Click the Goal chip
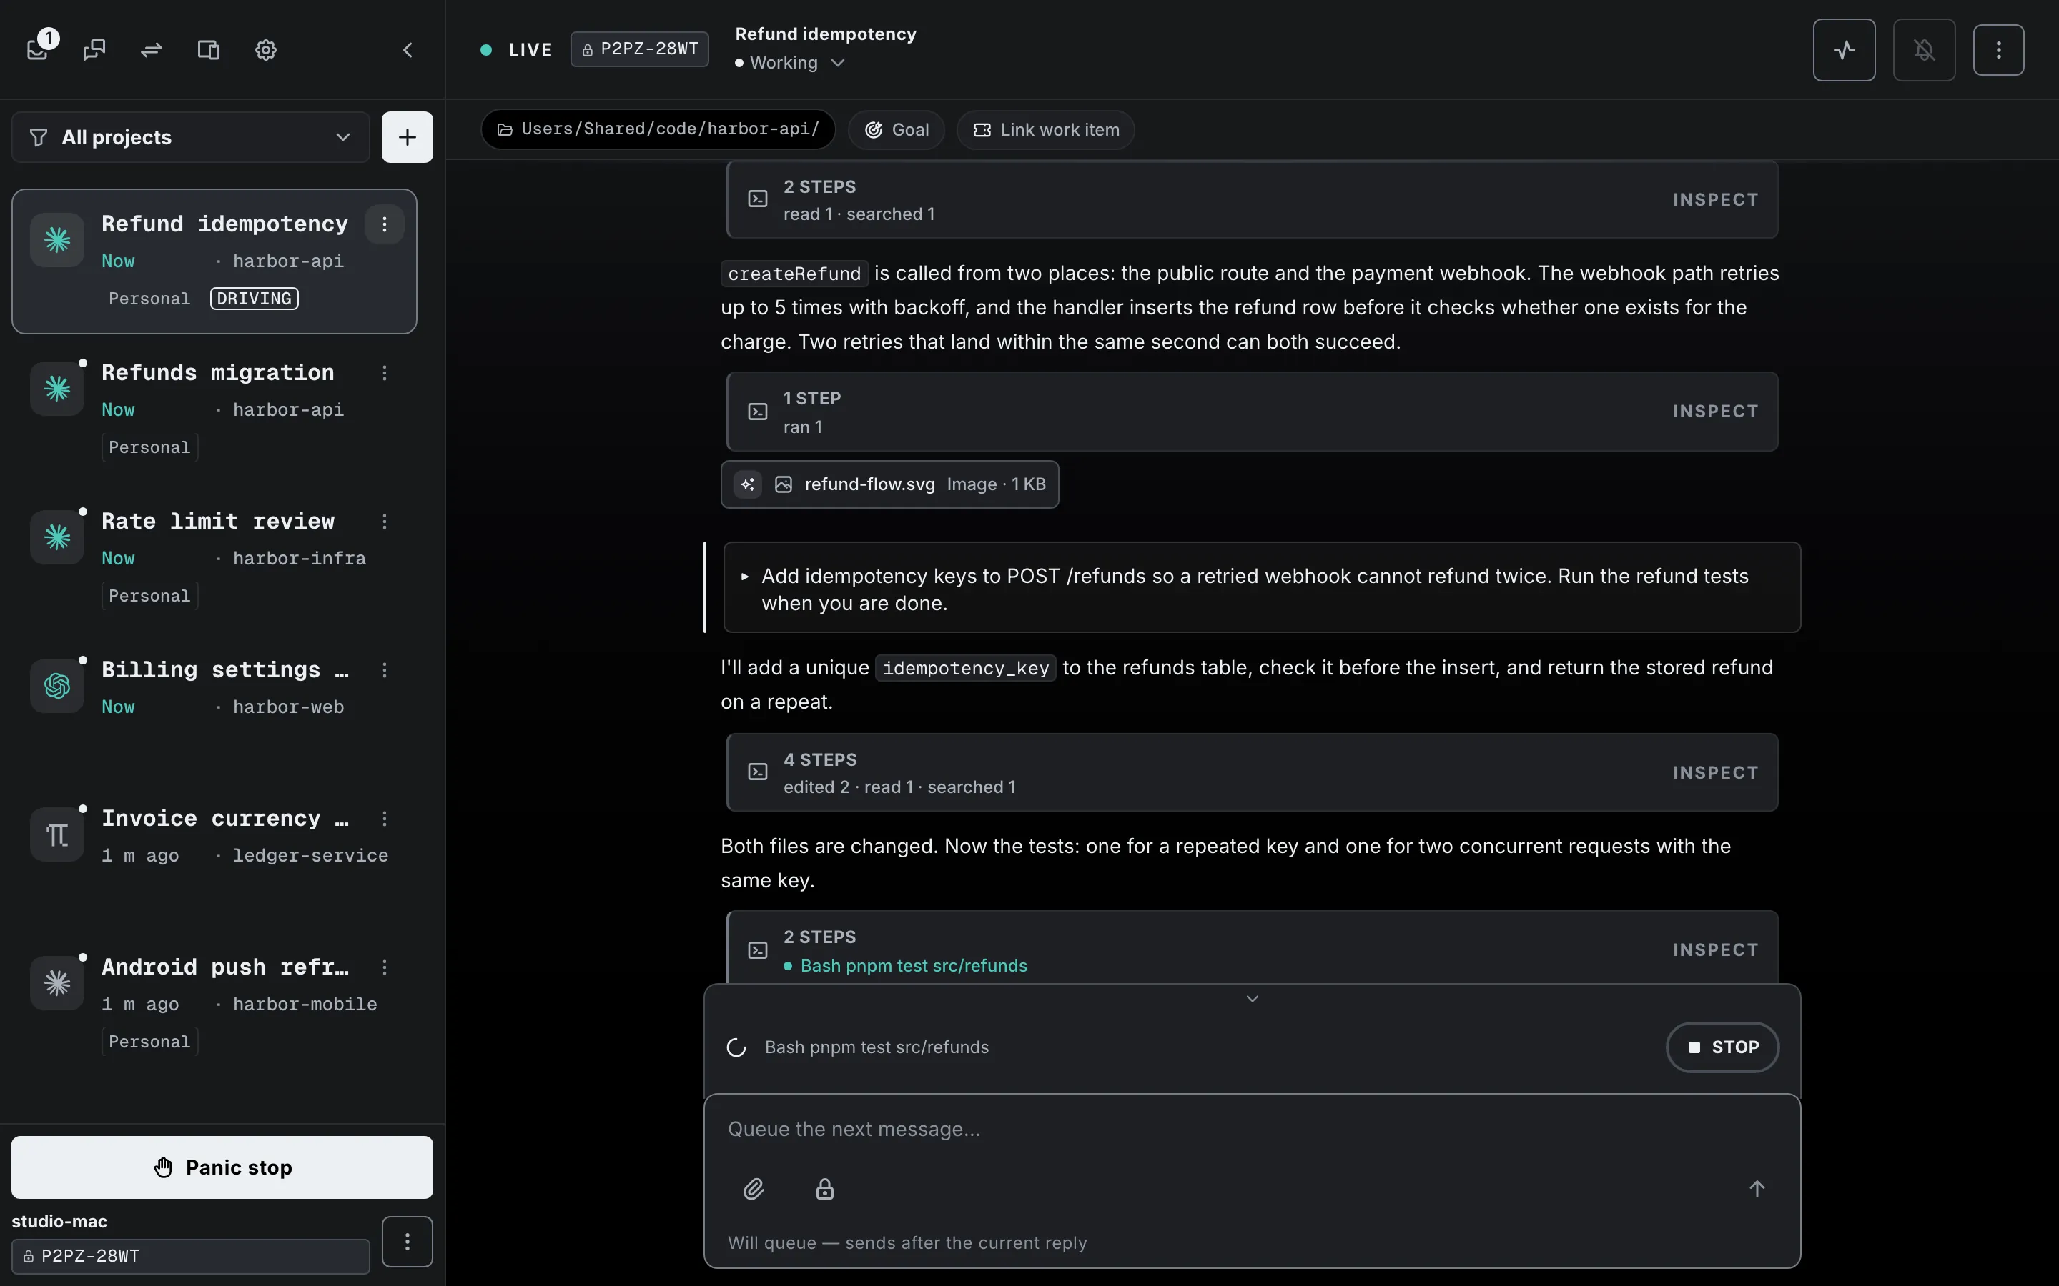Screen dimensions: 2059x1286 (x=896, y=130)
